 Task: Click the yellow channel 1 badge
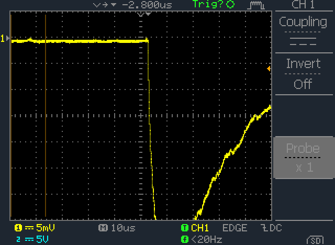[x=18, y=228]
